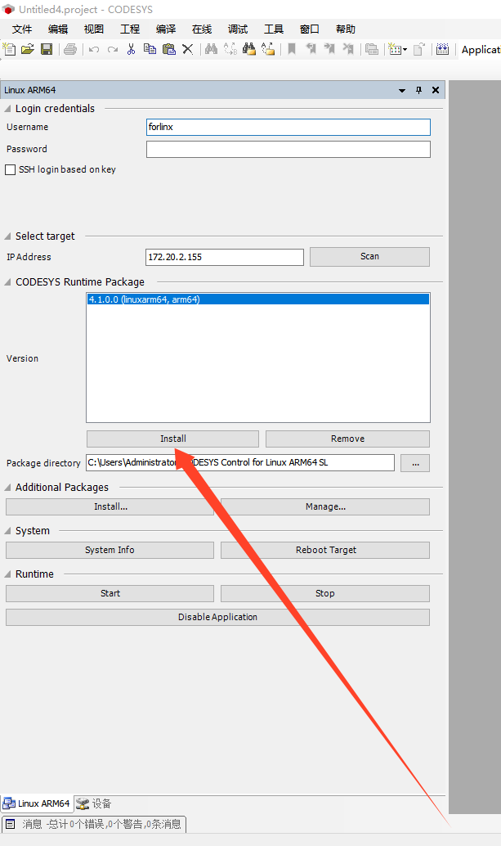Click the stacked windows toolbar icon
The height and width of the screenshot is (846, 501).
[372, 49]
